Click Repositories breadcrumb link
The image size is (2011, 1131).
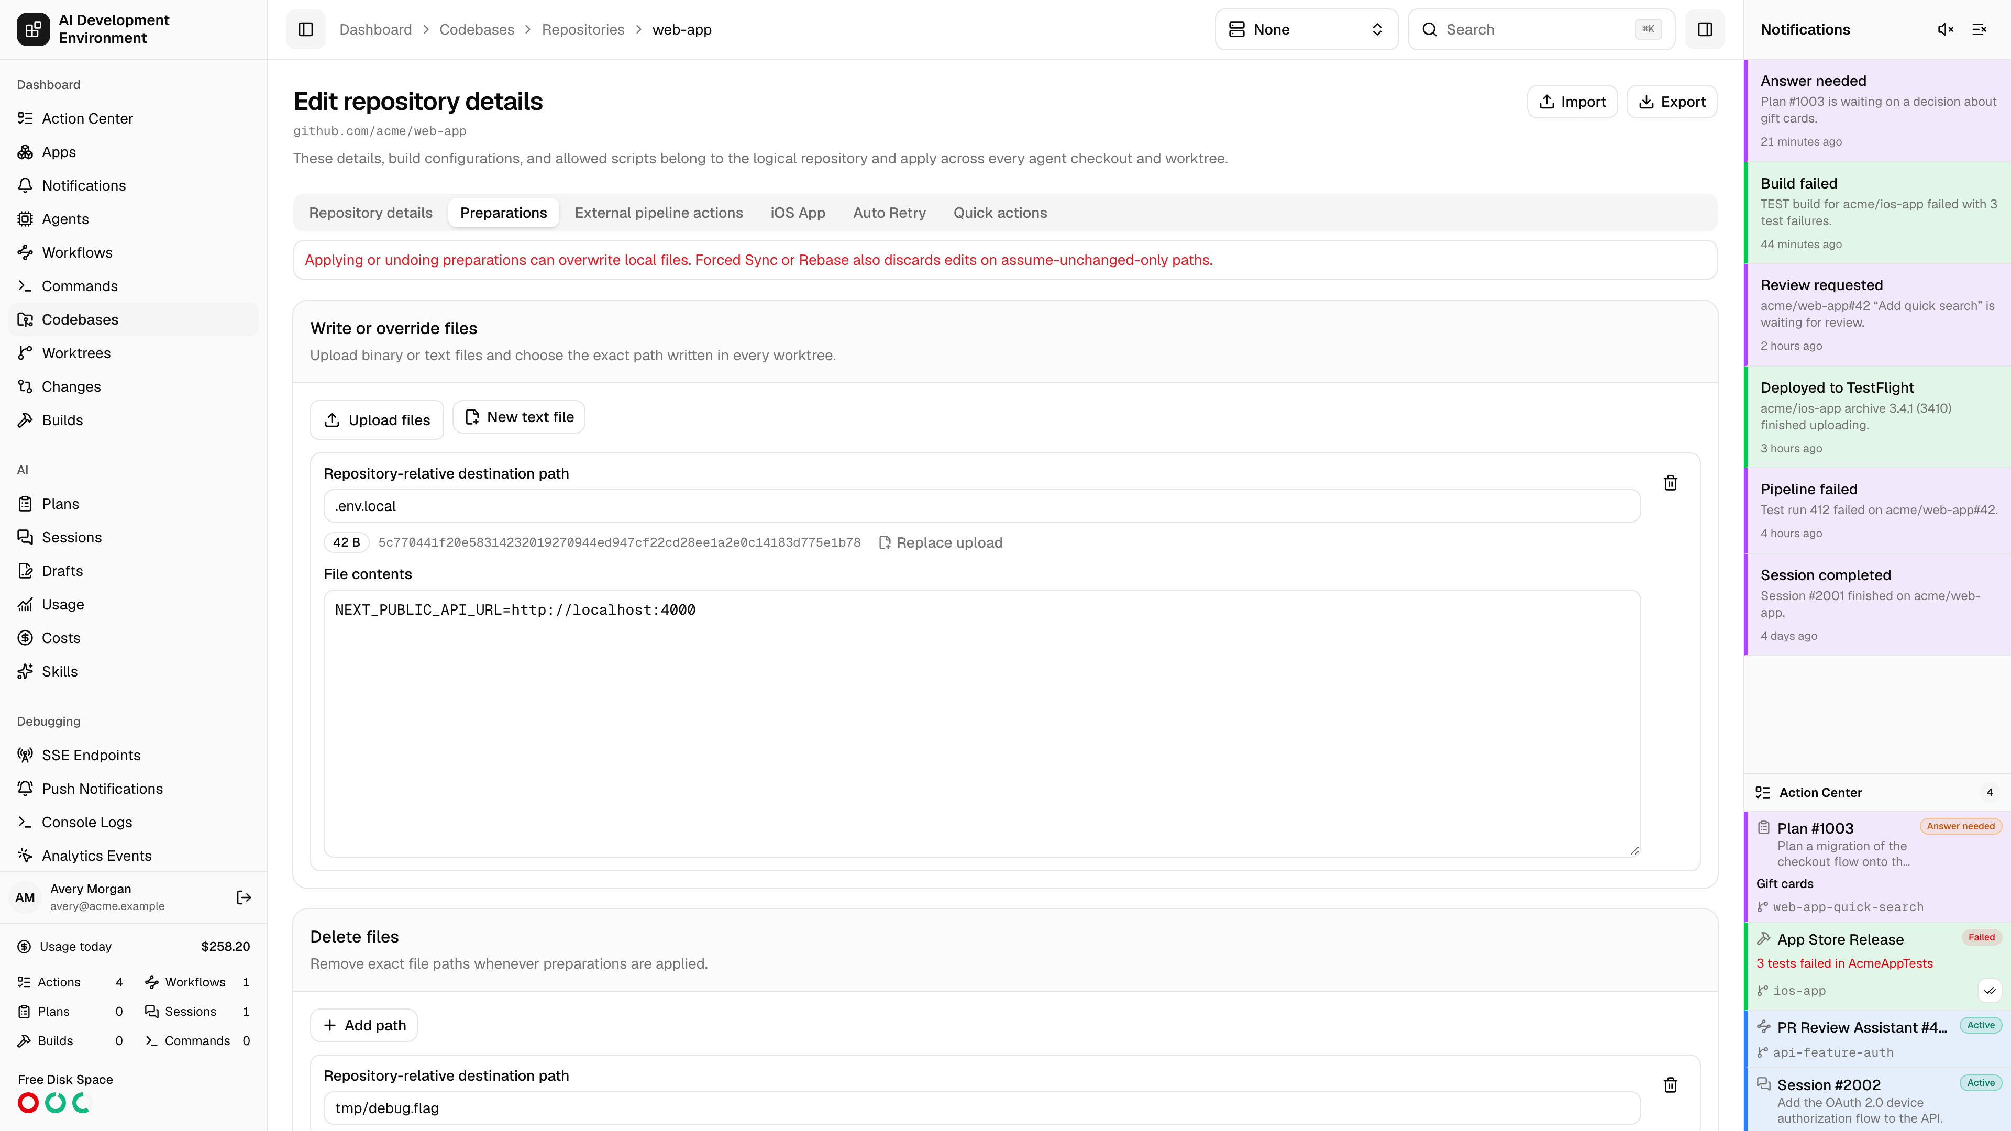click(x=582, y=30)
